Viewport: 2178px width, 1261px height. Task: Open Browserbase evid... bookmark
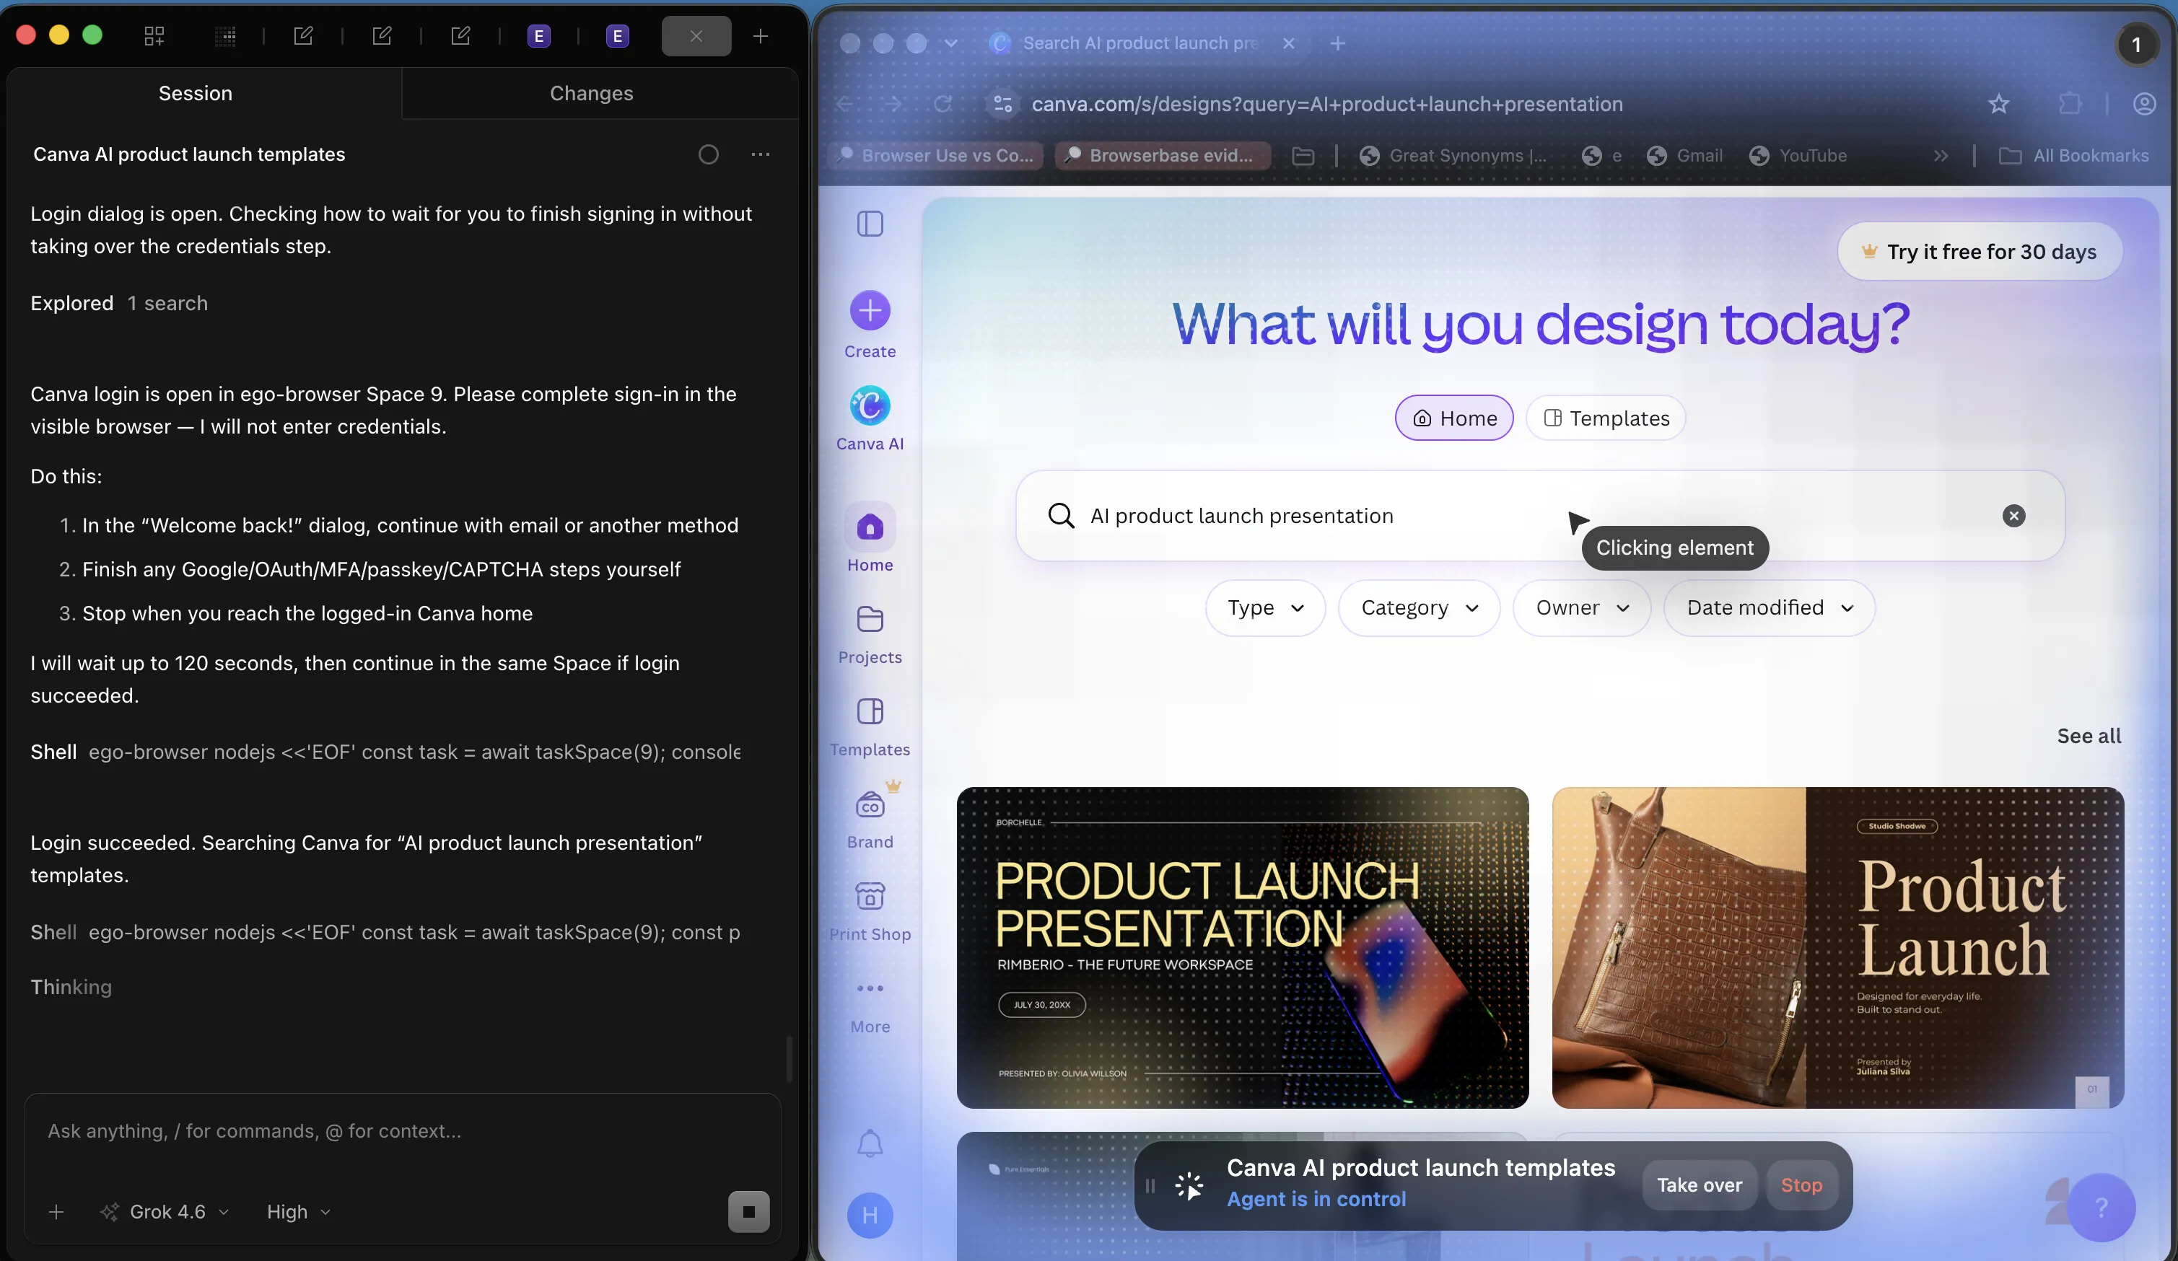click(1162, 156)
